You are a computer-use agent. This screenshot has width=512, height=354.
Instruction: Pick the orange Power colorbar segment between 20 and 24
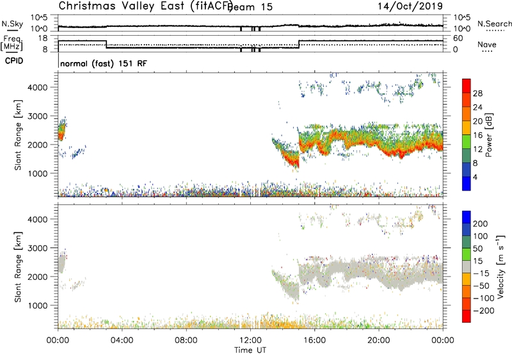[467, 114]
